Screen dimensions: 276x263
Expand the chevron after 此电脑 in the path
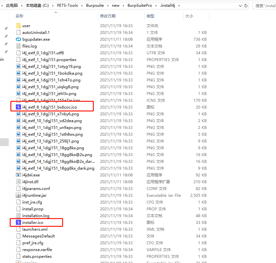pyautogui.click(x=22, y=5)
